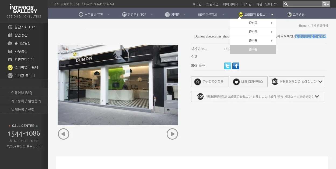This screenshot has width=336, height=169.
Task: Collapse the 프리미엄 파트너 dropdown arrow
Action: coord(272,15)
